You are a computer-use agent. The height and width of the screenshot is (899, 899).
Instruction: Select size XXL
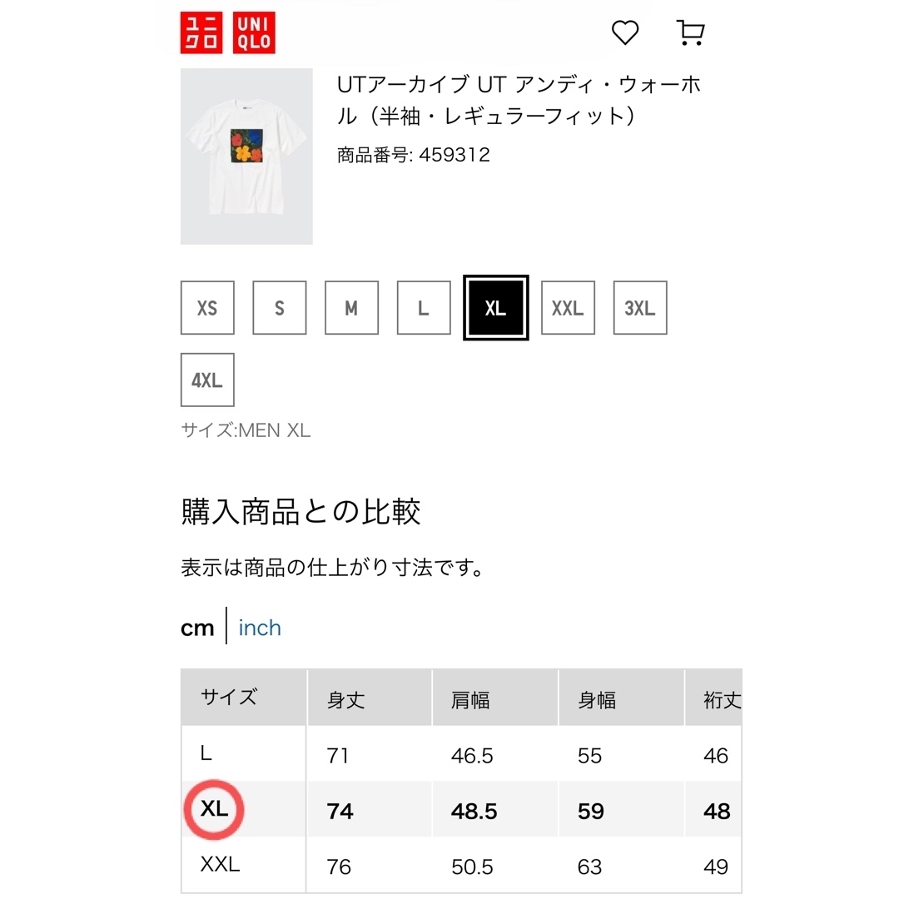(x=569, y=308)
